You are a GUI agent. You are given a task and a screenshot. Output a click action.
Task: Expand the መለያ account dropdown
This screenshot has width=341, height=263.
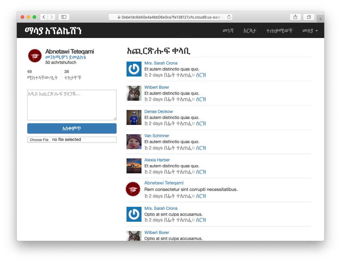click(310, 31)
